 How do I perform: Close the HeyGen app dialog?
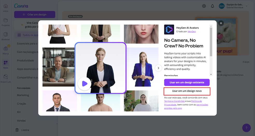tap(221, 23)
